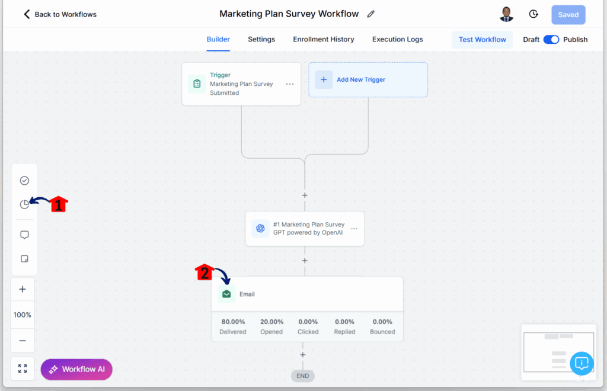Click the green Email envelope icon

click(x=226, y=294)
